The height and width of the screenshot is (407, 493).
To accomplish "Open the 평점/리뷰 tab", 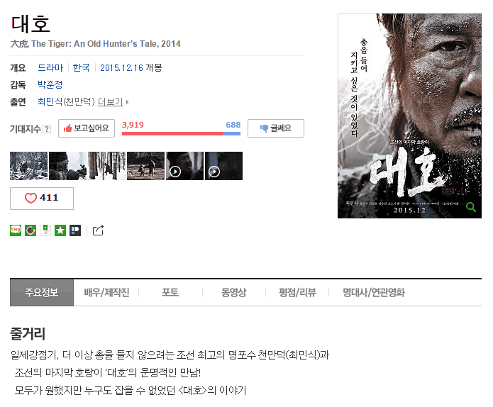I will click(297, 293).
